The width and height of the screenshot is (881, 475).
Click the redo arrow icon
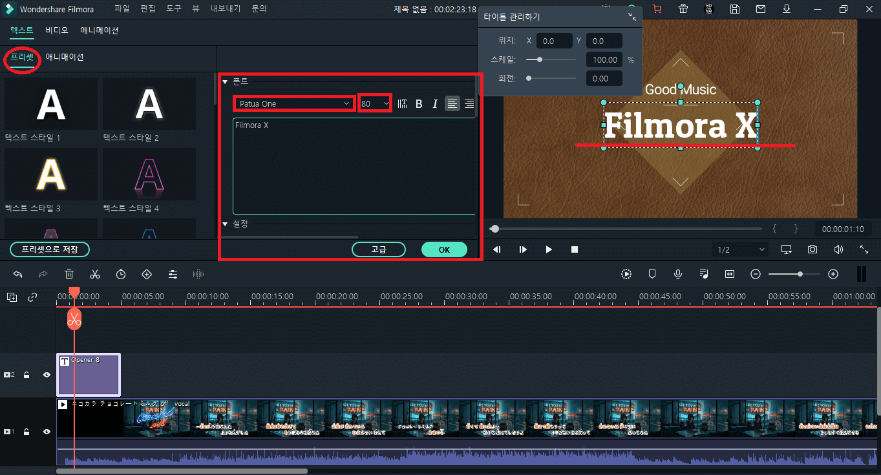pos(43,274)
